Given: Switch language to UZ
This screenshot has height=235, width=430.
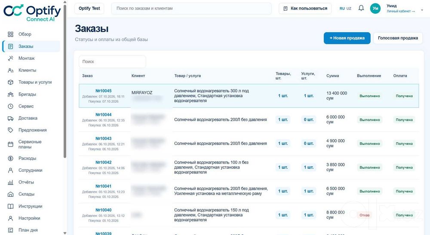Looking at the screenshot, I should [349, 9].
